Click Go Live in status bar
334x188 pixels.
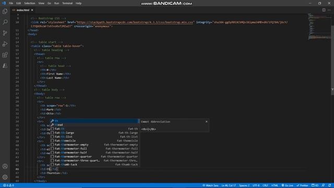click(x=288, y=185)
